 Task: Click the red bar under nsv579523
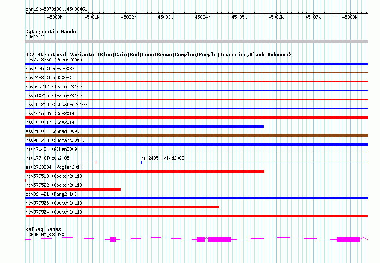[x=122, y=207]
